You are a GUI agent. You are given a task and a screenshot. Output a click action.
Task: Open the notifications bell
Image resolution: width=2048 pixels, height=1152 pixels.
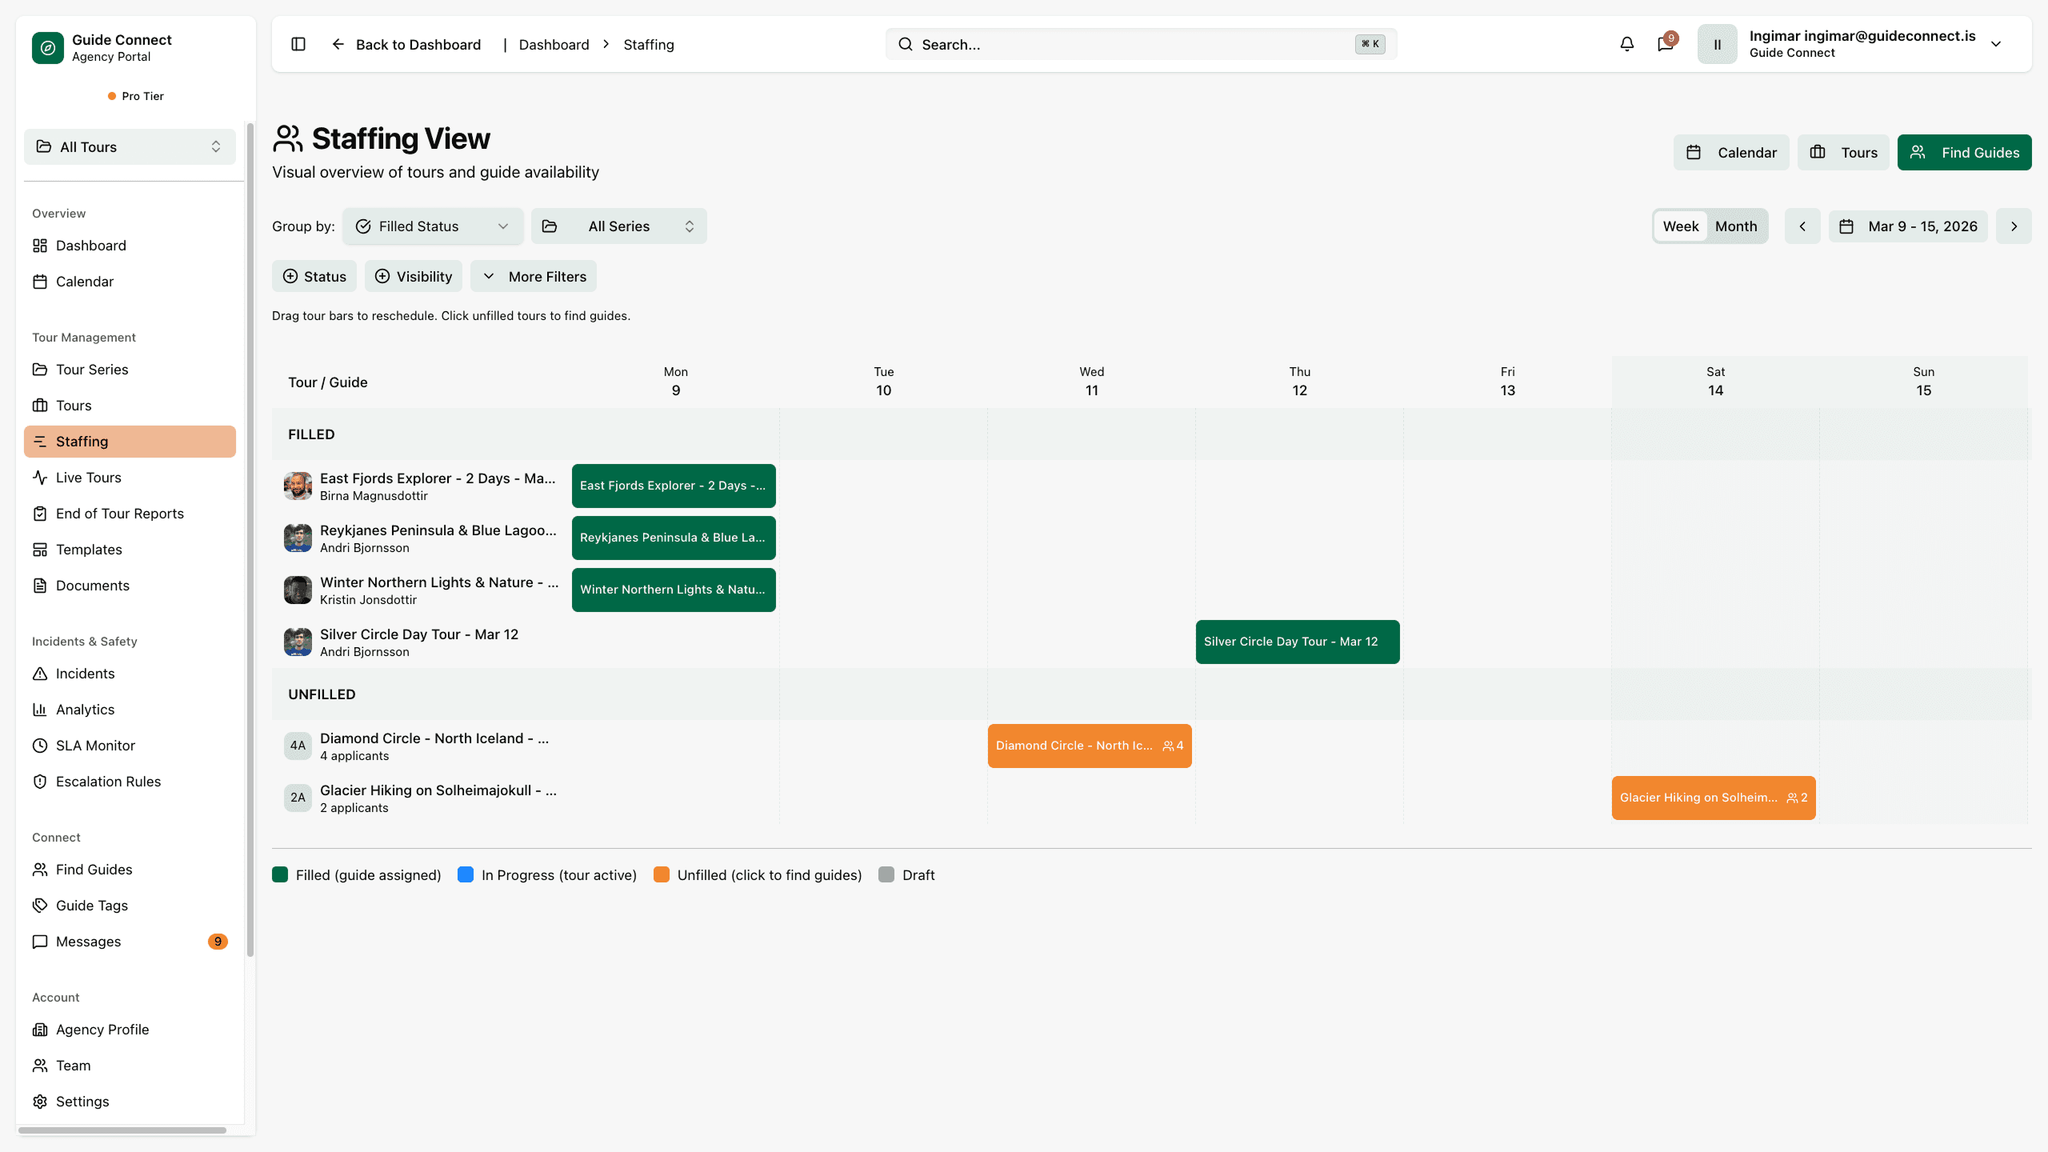(1626, 44)
